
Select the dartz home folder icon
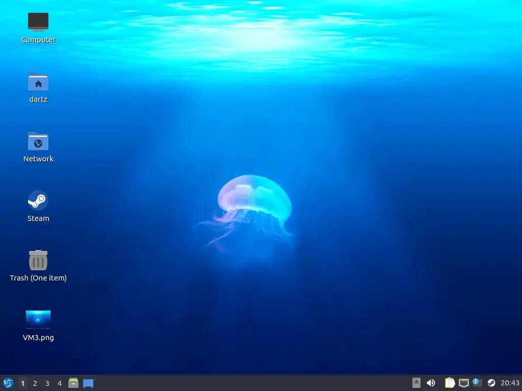pyautogui.click(x=38, y=82)
